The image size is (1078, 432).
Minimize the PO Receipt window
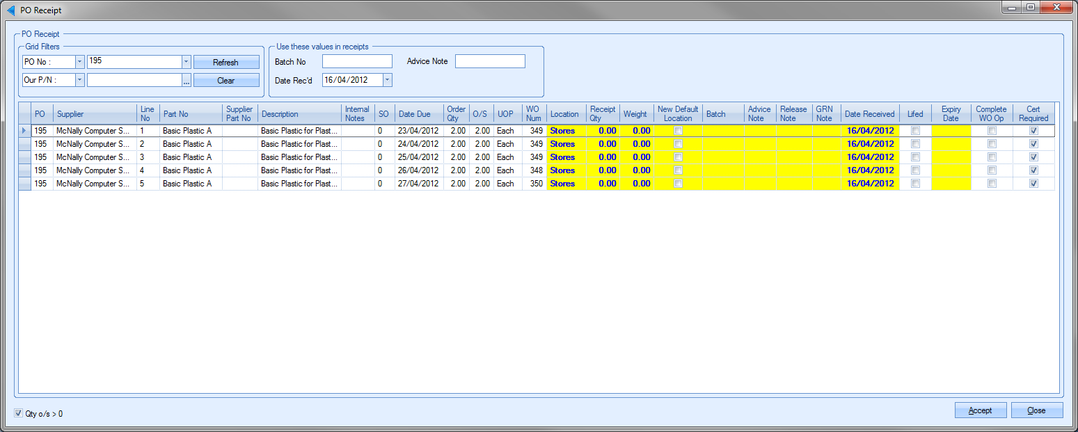pos(1012,8)
